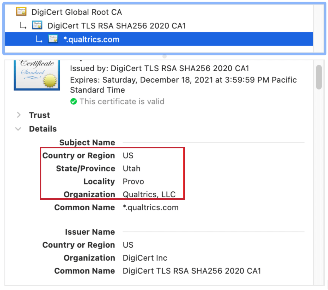Click the arrow icon beside DigiCert TLS RSA SHA256
328x290 pixels.
click(23, 25)
